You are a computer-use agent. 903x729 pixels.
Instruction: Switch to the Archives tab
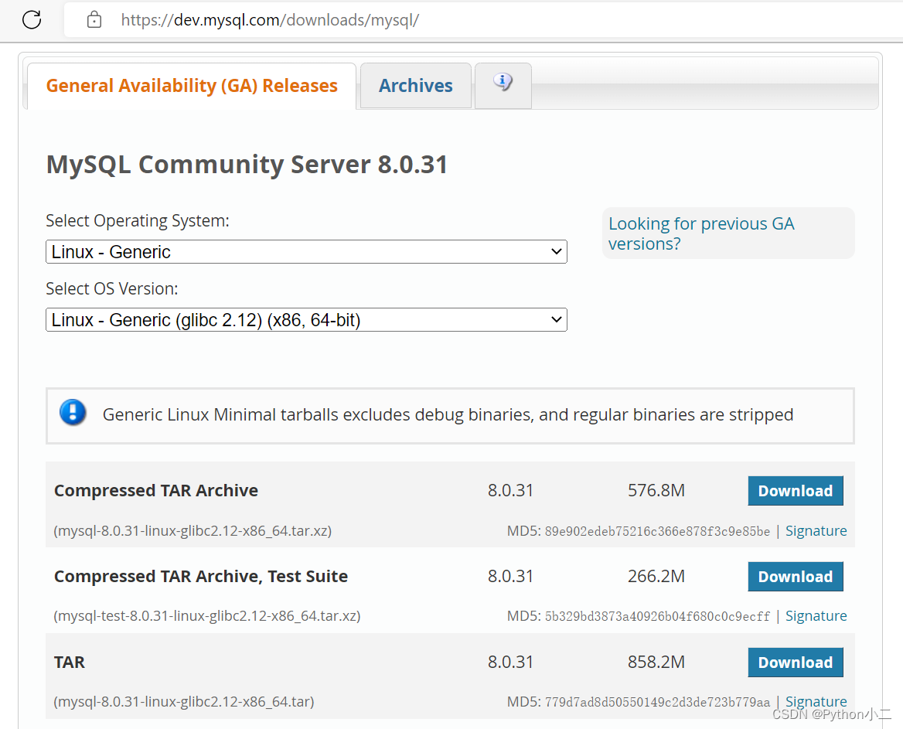point(415,86)
